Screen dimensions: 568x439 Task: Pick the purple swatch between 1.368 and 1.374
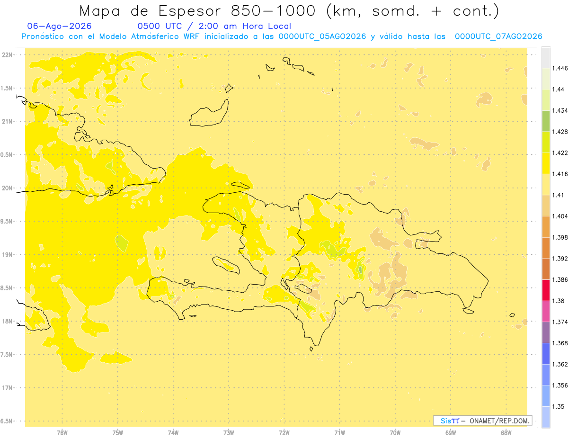(x=546, y=332)
